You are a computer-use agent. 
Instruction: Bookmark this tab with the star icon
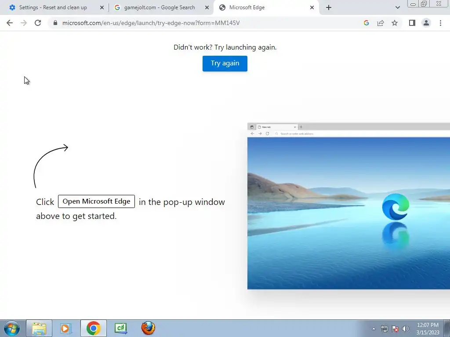click(395, 23)
